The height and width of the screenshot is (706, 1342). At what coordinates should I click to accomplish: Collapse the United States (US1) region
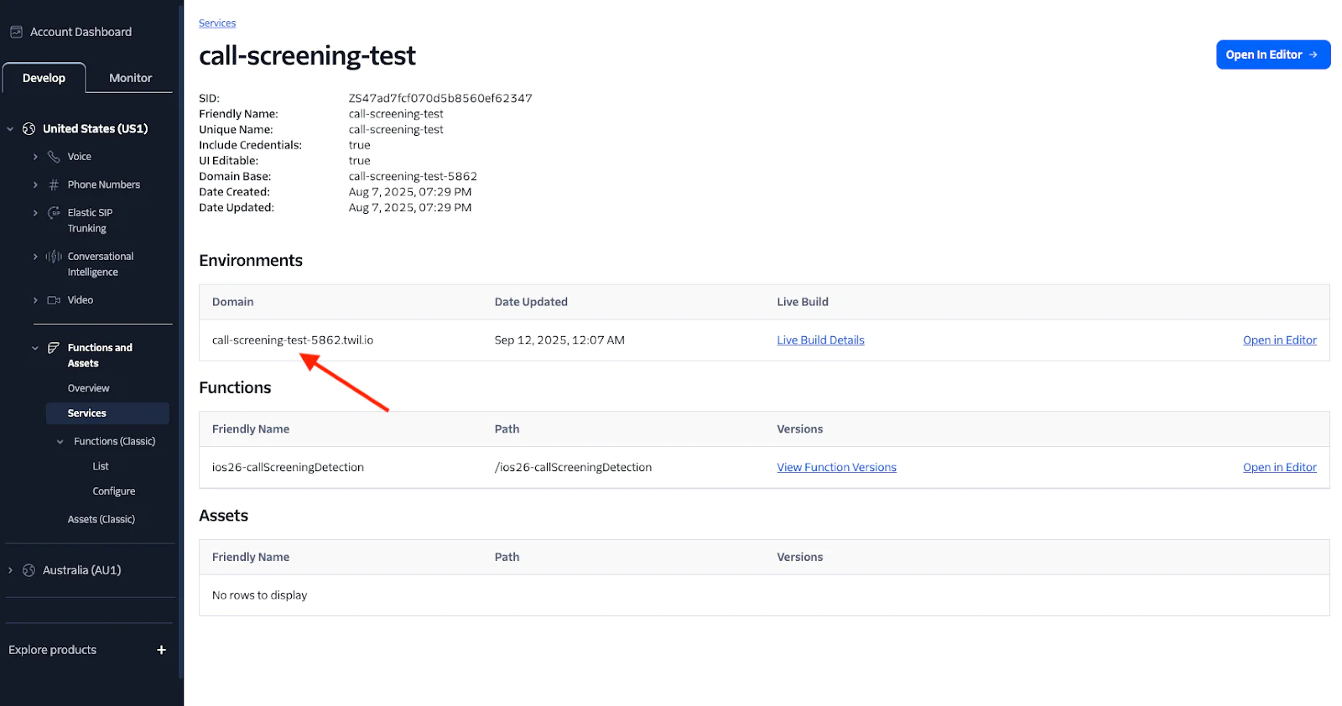(x=10, y=129)
